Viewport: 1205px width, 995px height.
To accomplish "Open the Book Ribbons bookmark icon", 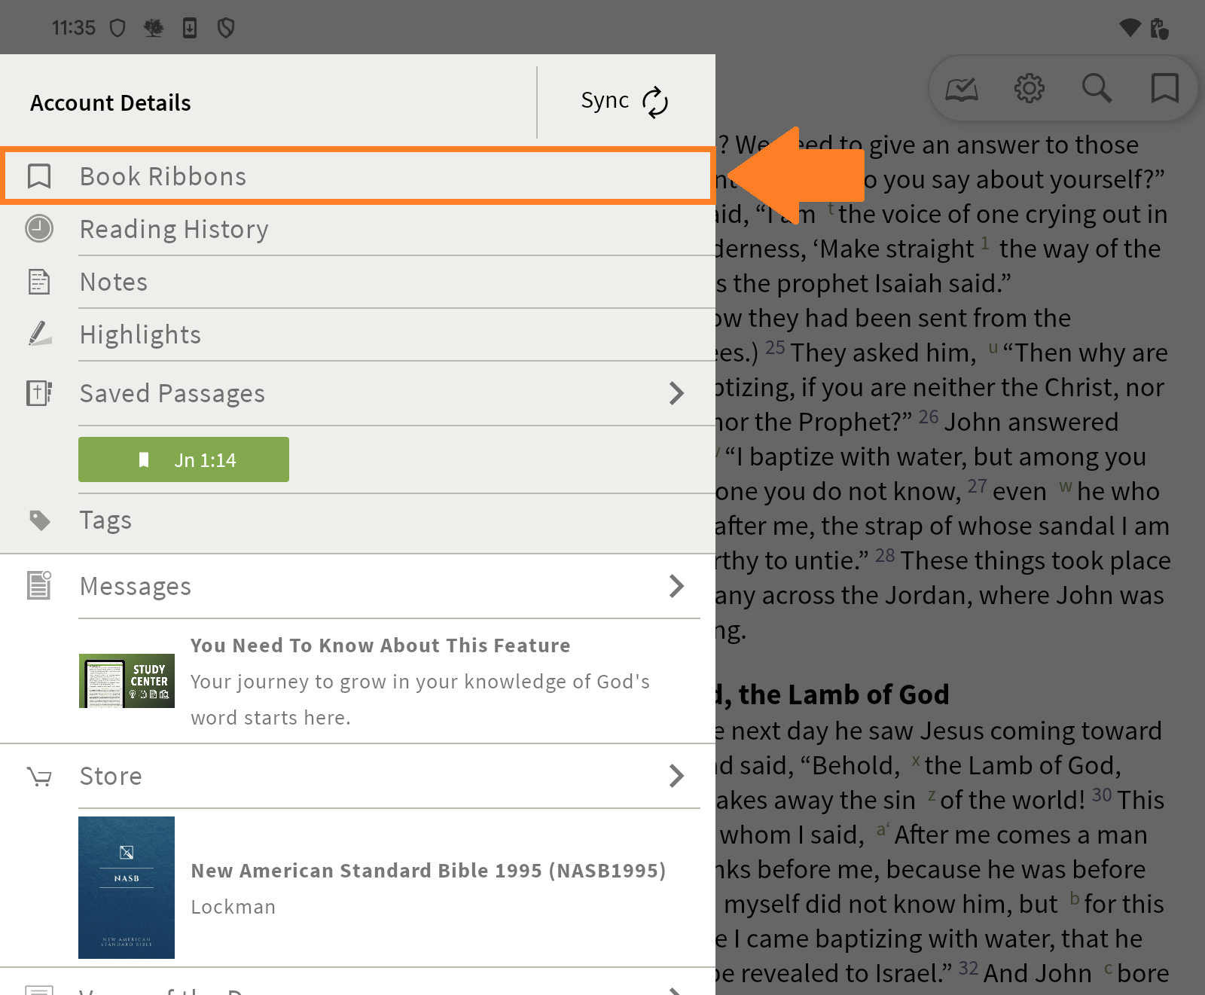I will pyautogui.click(x=39, y=176).
